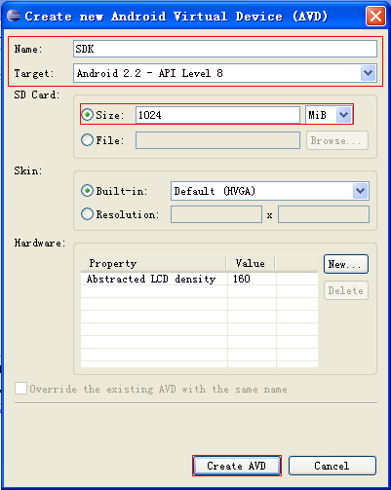Click the Eclipse icon in title bar

14,16
